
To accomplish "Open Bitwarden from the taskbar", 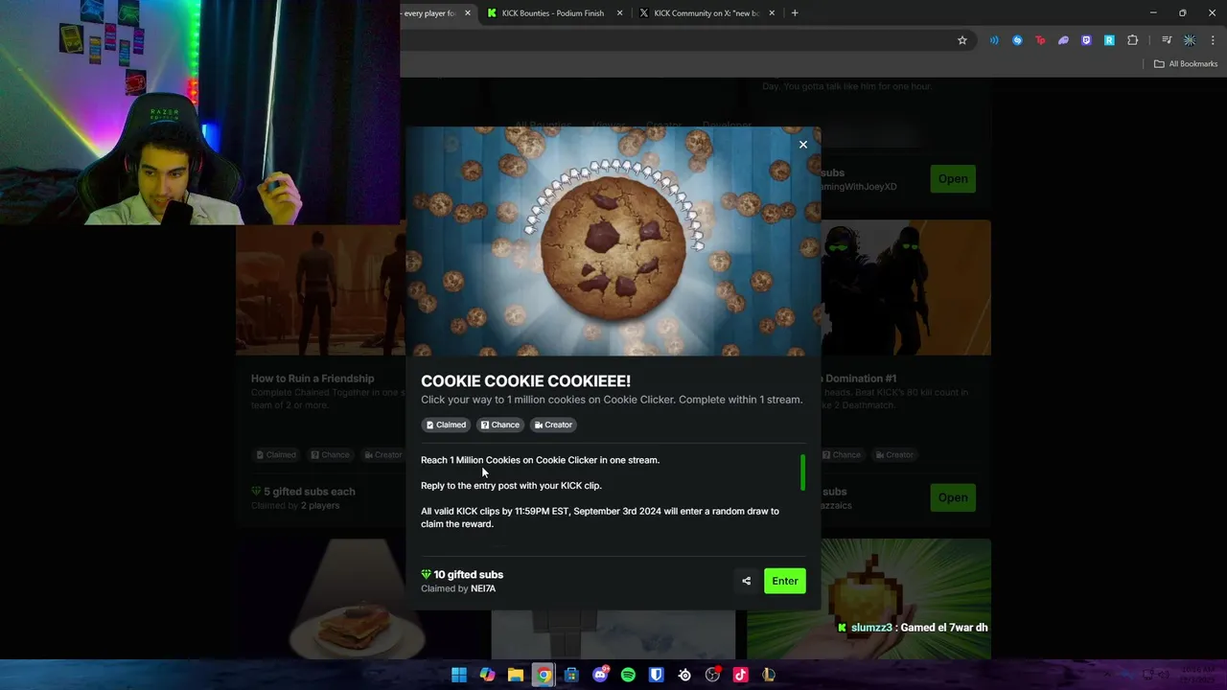I will (x=656, y=675).
